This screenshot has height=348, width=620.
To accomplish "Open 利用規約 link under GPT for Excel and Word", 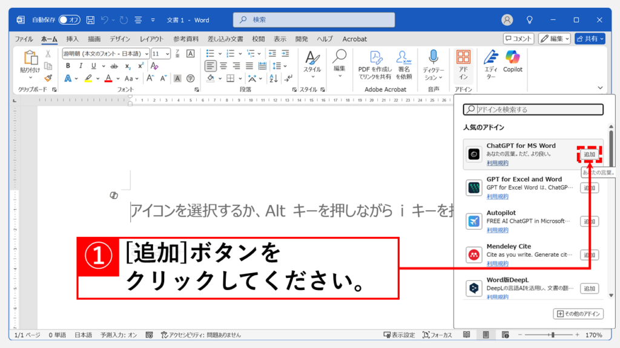I will pyautogui.click(x=498, y=196).
